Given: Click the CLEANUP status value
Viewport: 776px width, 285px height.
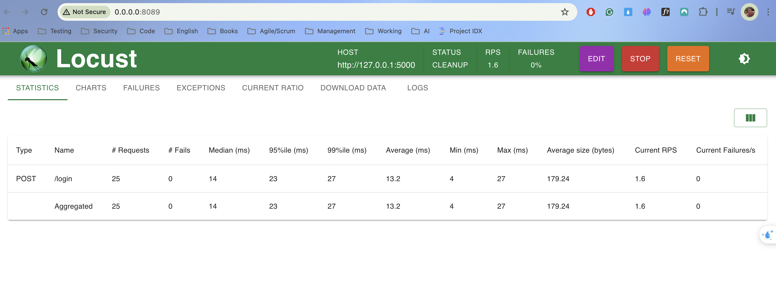Looking at the screenshot, I should tap(450, 65).
